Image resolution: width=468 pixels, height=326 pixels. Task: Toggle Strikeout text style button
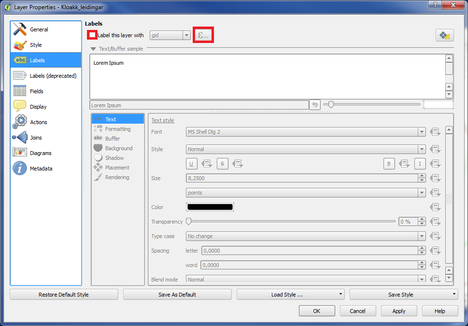click(x=223, y=164)
